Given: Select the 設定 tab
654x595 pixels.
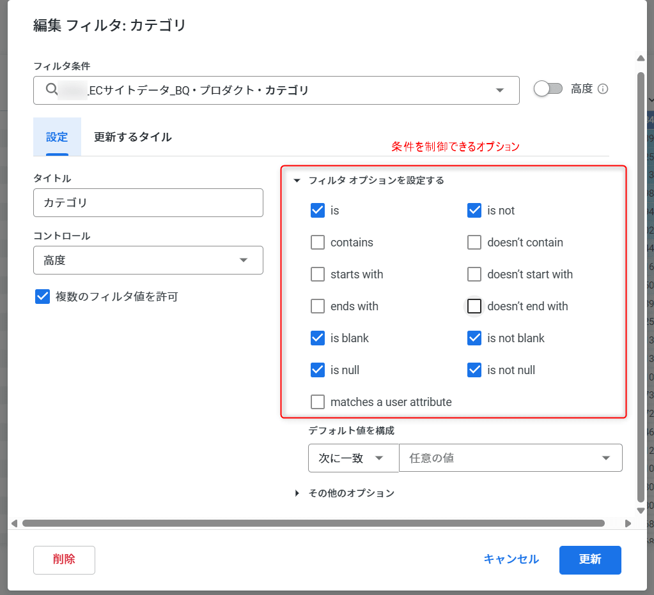Looking at the screenshot, I should (x=57, y=137).
